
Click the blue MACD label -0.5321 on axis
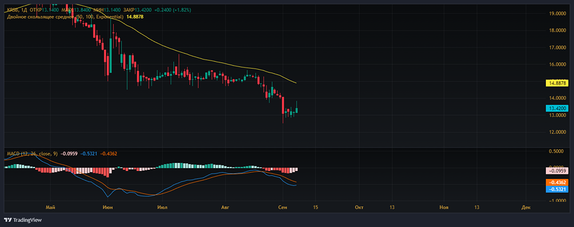557,189
